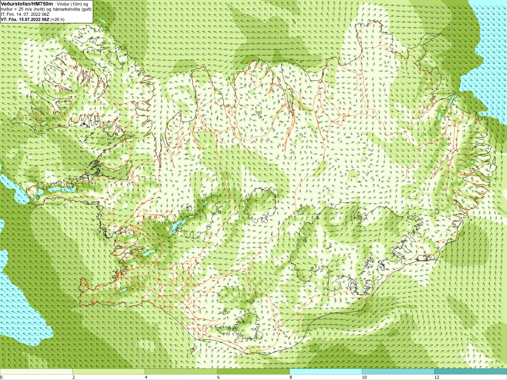This screenshot has height=380, width=507.
Task: Select the dark teal above-12 legend swatch
Action: coord(471,372)
